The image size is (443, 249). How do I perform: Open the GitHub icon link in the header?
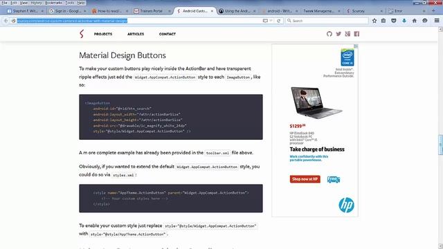pos(329,34)
